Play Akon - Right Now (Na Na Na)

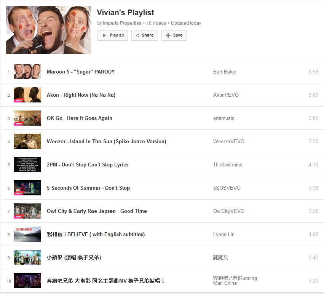[81, 95]
